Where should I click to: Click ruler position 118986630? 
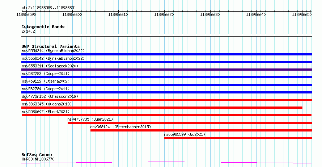[210, 14]
